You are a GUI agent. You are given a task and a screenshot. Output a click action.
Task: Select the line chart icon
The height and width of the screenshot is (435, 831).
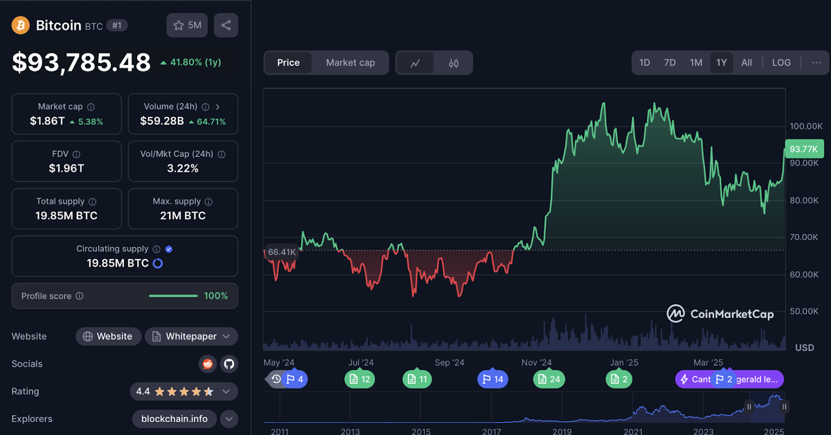pos(416,62)
